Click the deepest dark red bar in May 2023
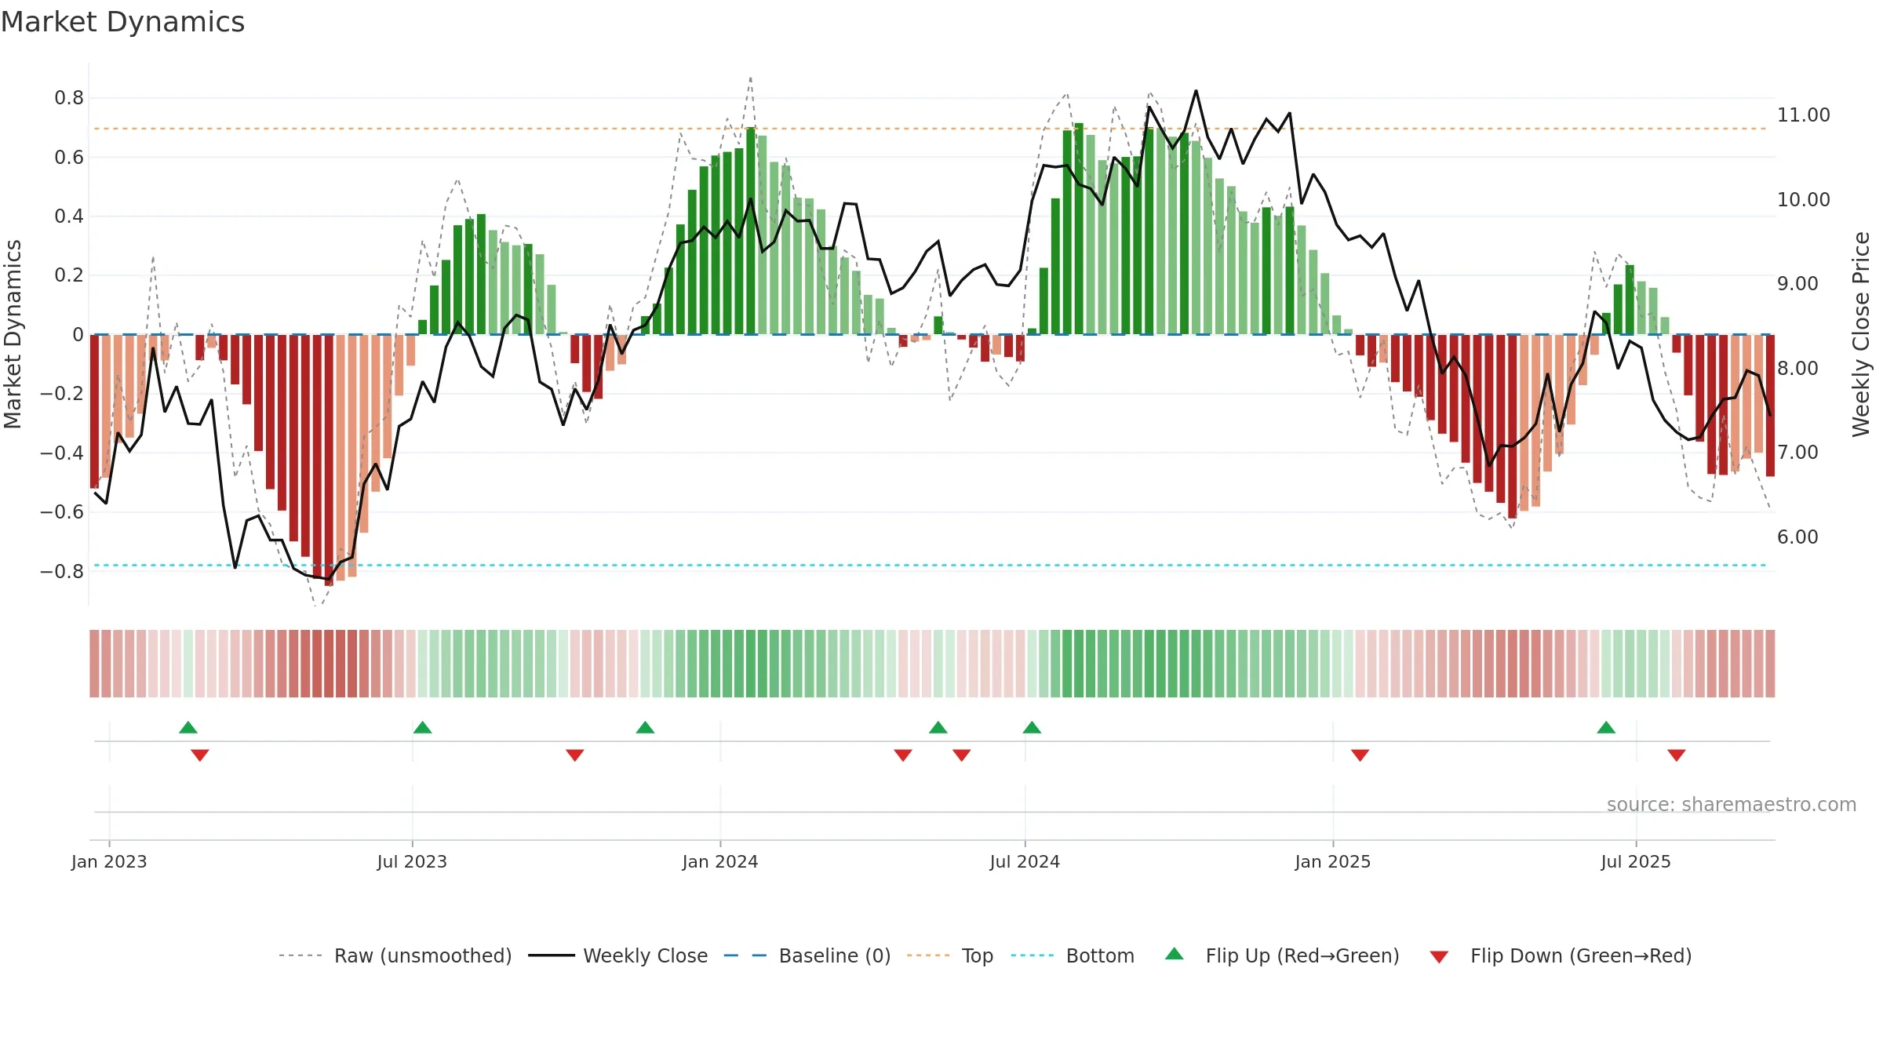 click(329, 460)
